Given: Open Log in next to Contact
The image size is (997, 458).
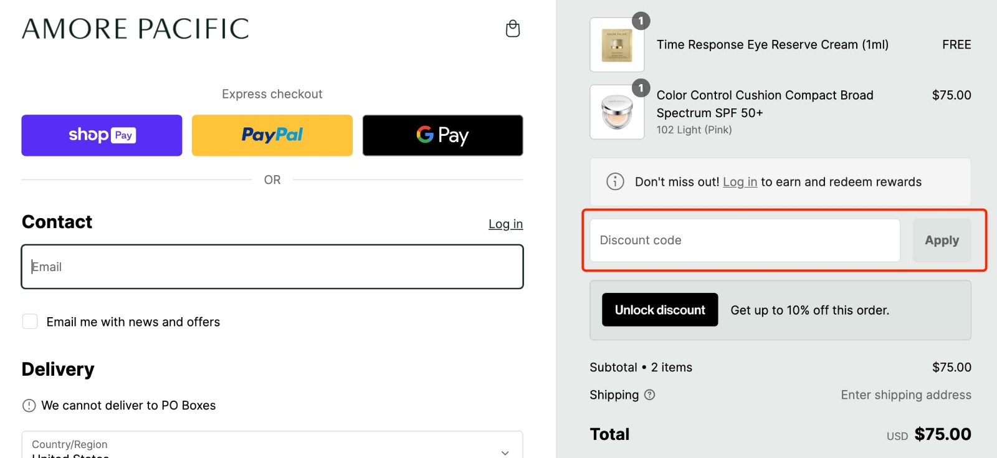Looking at the screenshot, I should 505,223.
